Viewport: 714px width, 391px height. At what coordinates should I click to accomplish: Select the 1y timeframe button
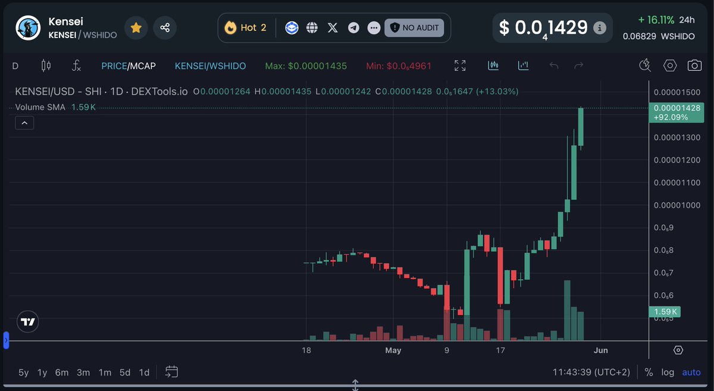(41, 372)
